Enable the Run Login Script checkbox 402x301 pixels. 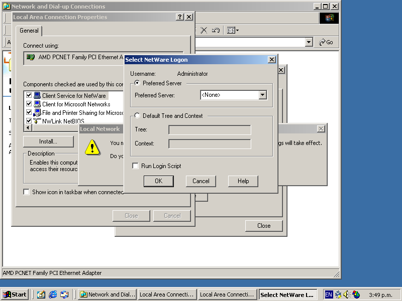pyautogui.click(x=135, y=166)
